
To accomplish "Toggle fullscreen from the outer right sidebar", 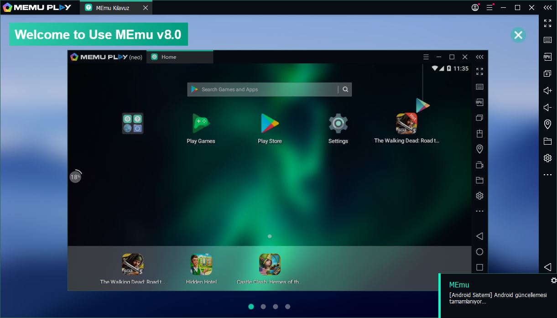I will 548,23.
